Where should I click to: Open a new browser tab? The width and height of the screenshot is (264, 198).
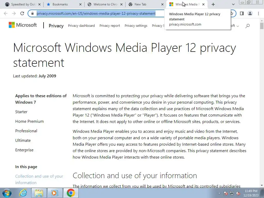(x=213, y=5)
